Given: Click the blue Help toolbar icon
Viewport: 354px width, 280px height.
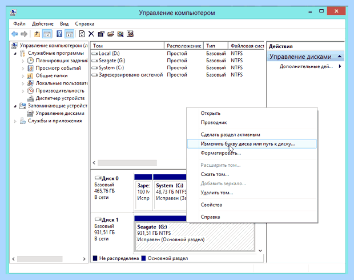Looking at the screenshot, I should 59,34.
